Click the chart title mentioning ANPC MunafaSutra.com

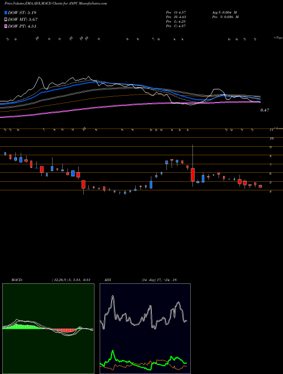point(55,3)
